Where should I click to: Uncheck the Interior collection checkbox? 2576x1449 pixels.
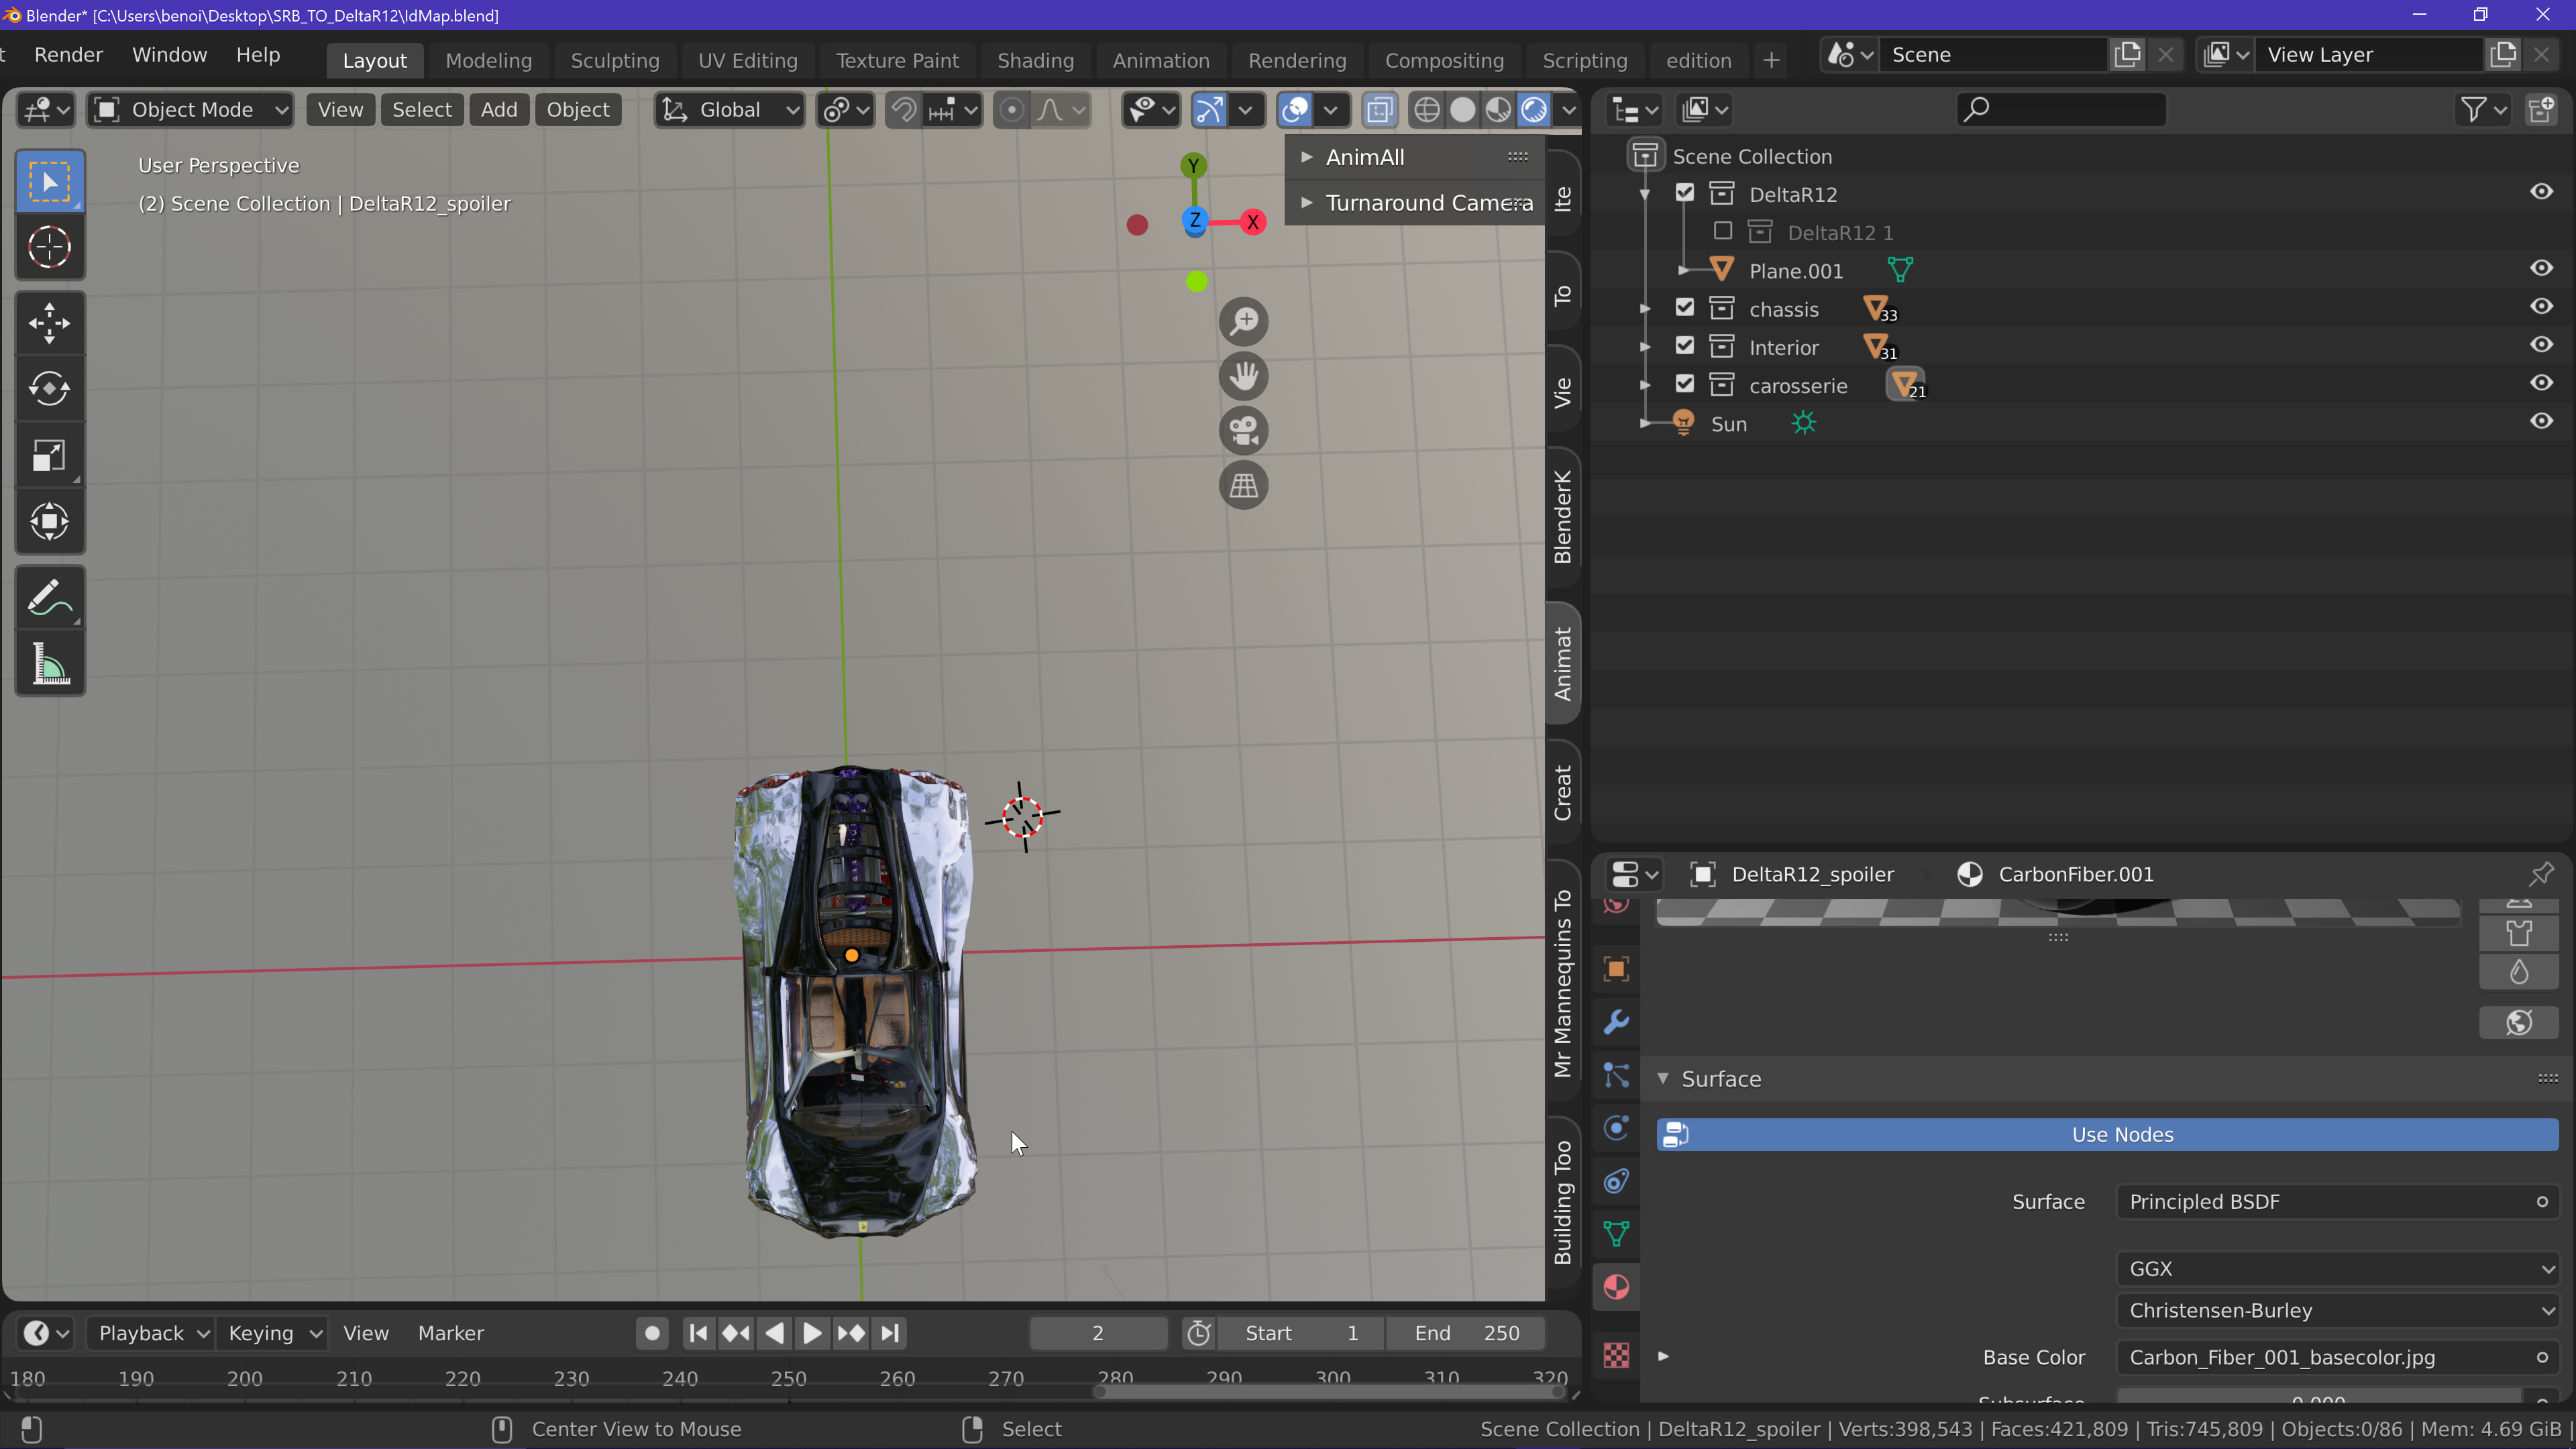click(1685, 346)
